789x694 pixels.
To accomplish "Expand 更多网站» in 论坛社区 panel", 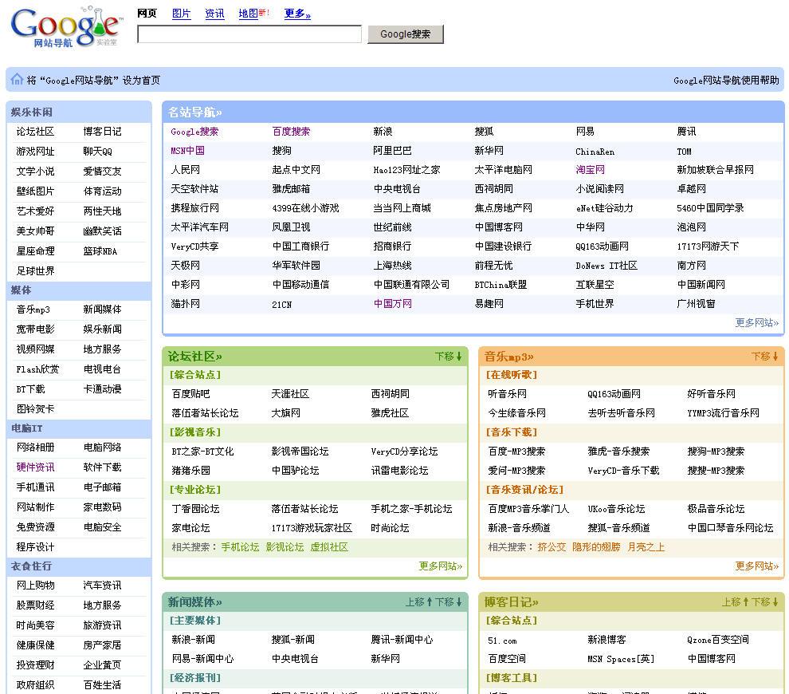I will (440, 566).
